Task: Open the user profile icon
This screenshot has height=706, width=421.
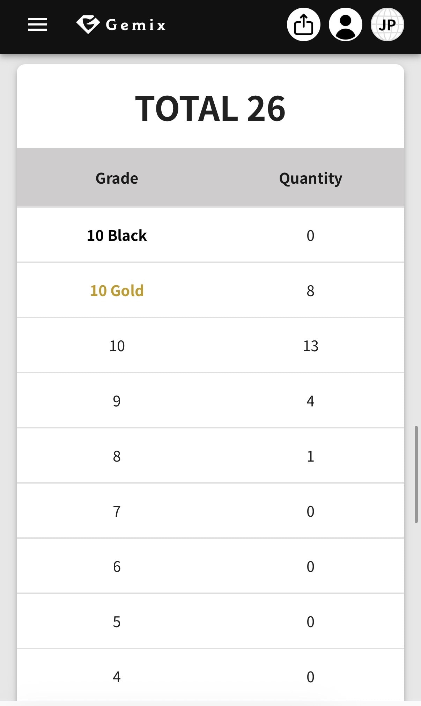Action: pos(346,24)
